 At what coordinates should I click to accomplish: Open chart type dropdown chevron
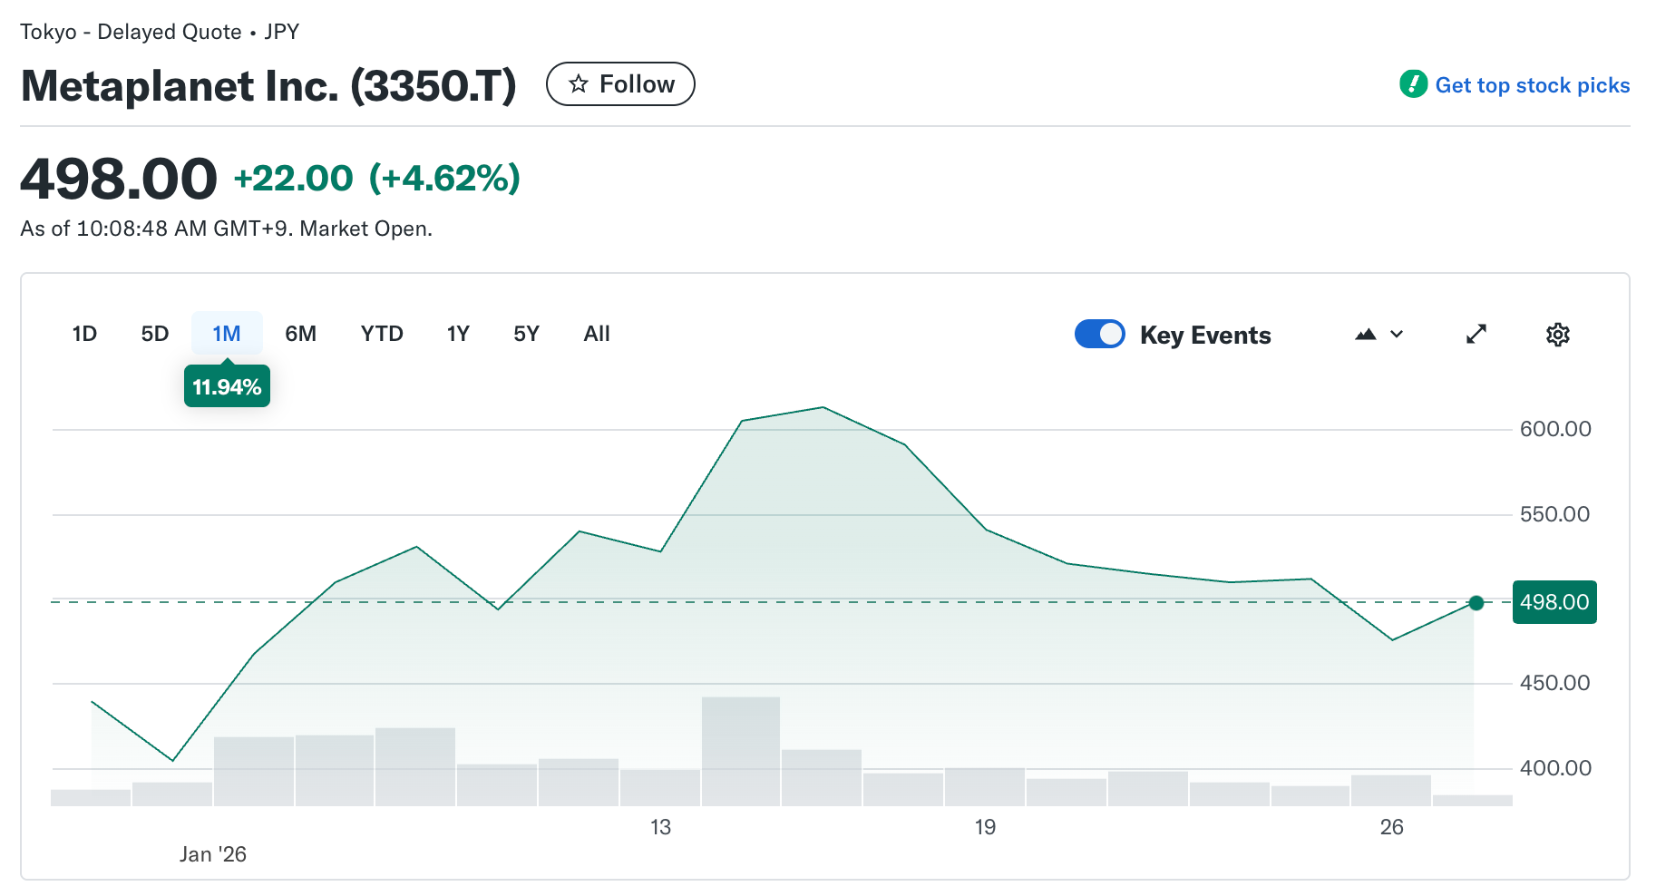(1397, 335)
